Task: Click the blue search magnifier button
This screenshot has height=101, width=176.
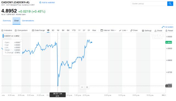Action: tap(170, 4)
